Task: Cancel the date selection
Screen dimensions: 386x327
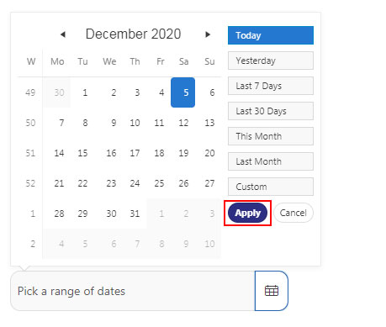Action: (293, 213)
